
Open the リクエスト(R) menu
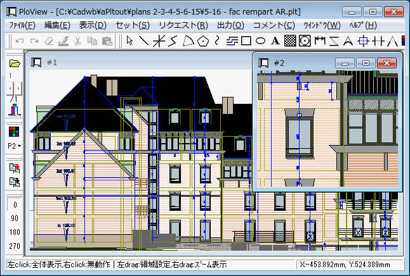click(183, 25)
